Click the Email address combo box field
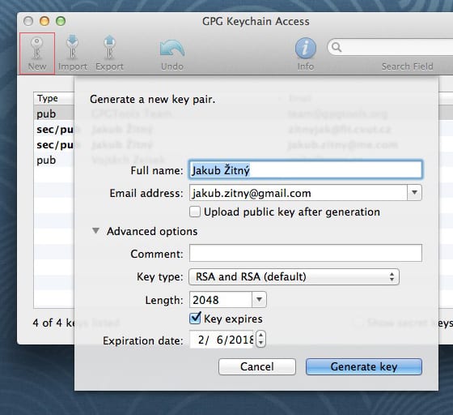453x415 pixels. tap(298, 193)
